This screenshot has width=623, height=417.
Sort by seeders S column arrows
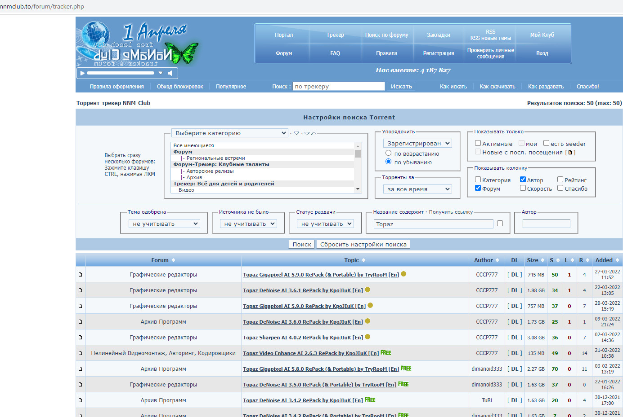(558, 260)
